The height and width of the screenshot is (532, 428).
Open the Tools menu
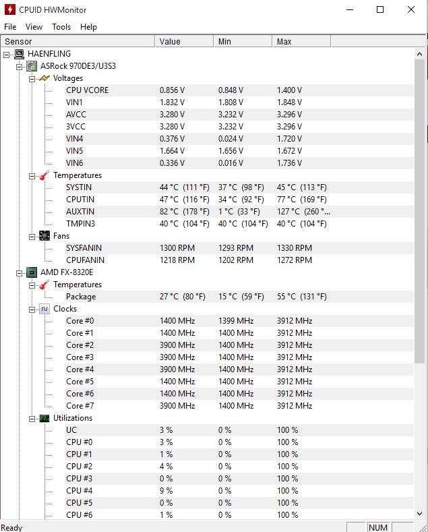point(61,27)
